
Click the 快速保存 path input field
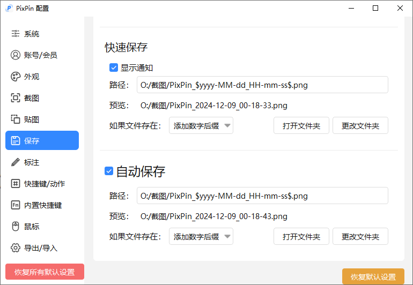[x=262, y=85]
